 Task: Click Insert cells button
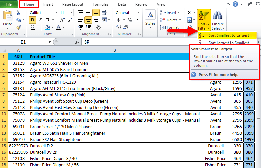pyautogui.click(x=170, y=13)
